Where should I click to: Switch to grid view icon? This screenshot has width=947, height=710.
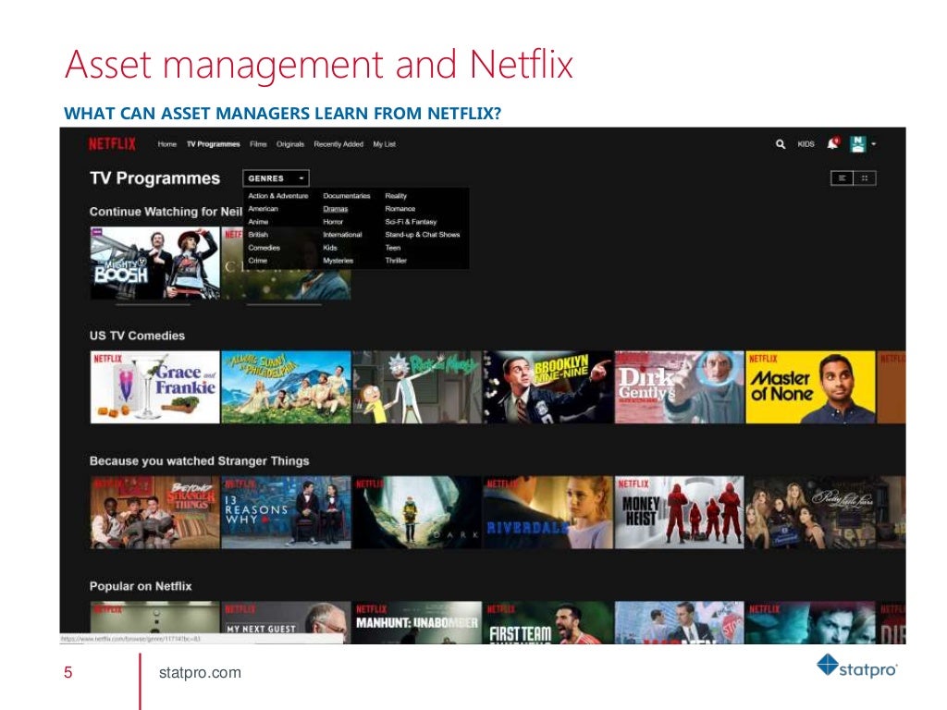pos(865,178)
